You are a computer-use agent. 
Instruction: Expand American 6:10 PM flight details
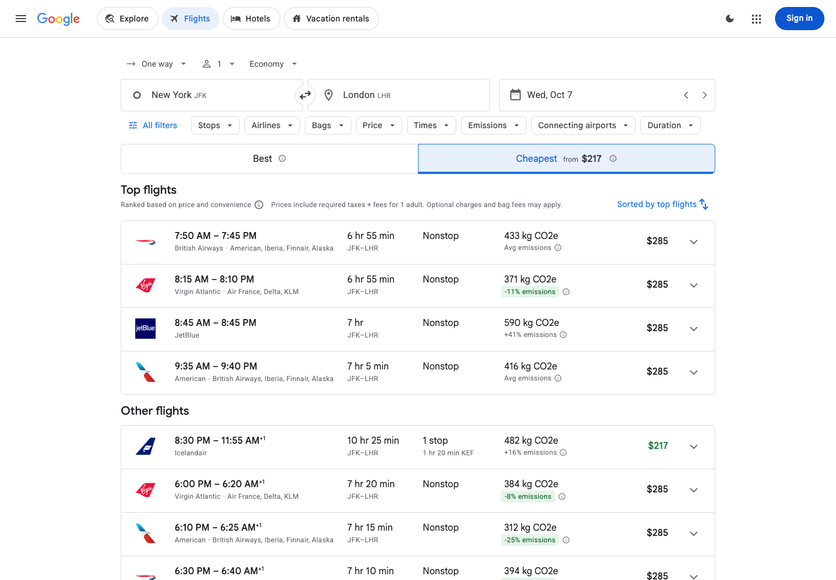[x=694, y=534]
